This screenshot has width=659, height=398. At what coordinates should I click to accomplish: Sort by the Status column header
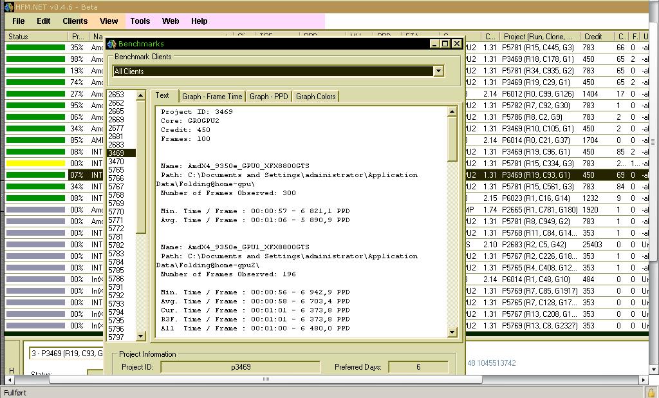point(35,37)
